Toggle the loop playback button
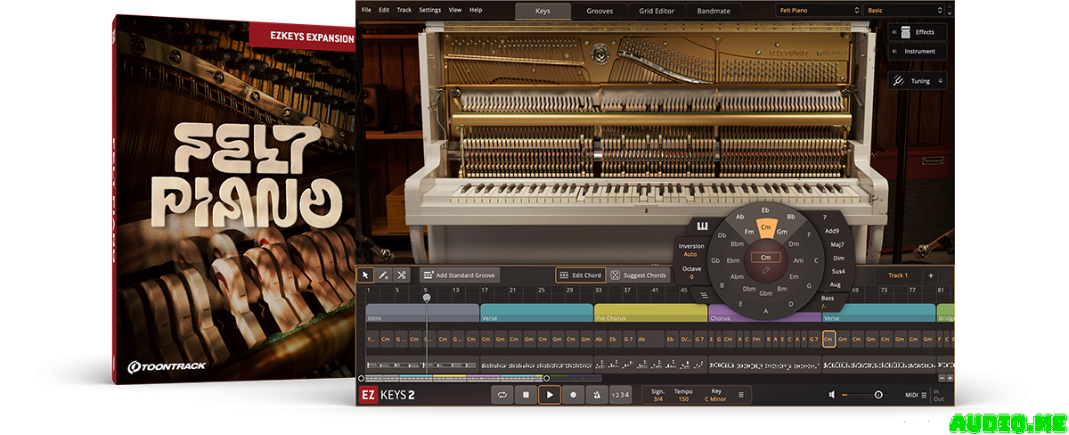 click(502, 394)
